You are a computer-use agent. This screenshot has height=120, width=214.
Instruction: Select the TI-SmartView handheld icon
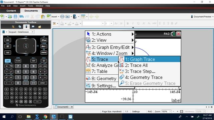[x=26, y=27]
